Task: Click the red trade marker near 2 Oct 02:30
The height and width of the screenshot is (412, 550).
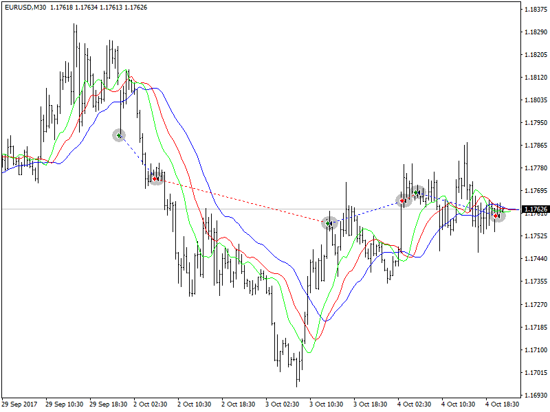Action: (156, 179)
